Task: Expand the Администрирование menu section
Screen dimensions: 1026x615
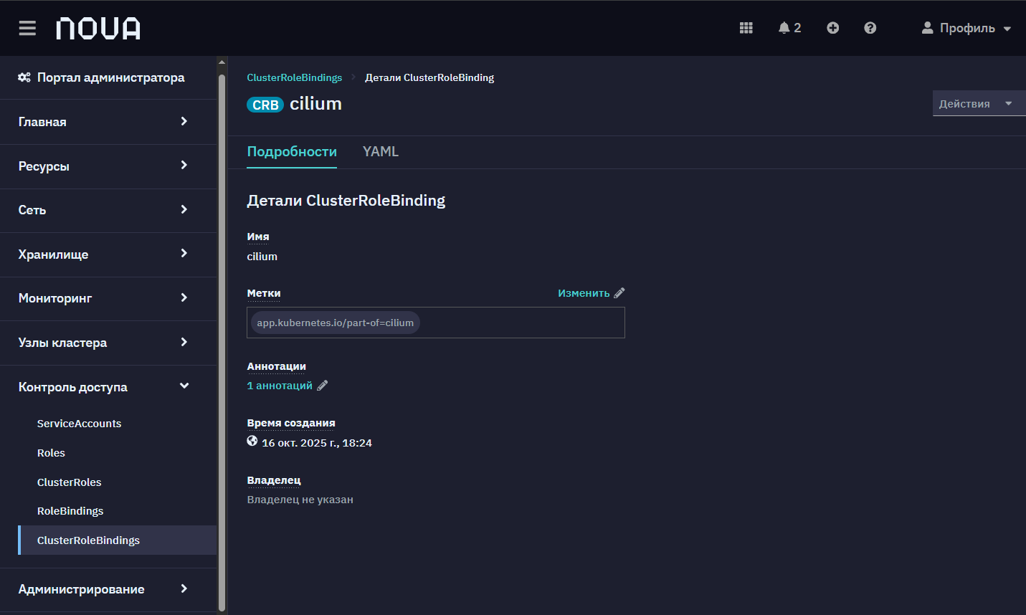Action: (108, 589)
